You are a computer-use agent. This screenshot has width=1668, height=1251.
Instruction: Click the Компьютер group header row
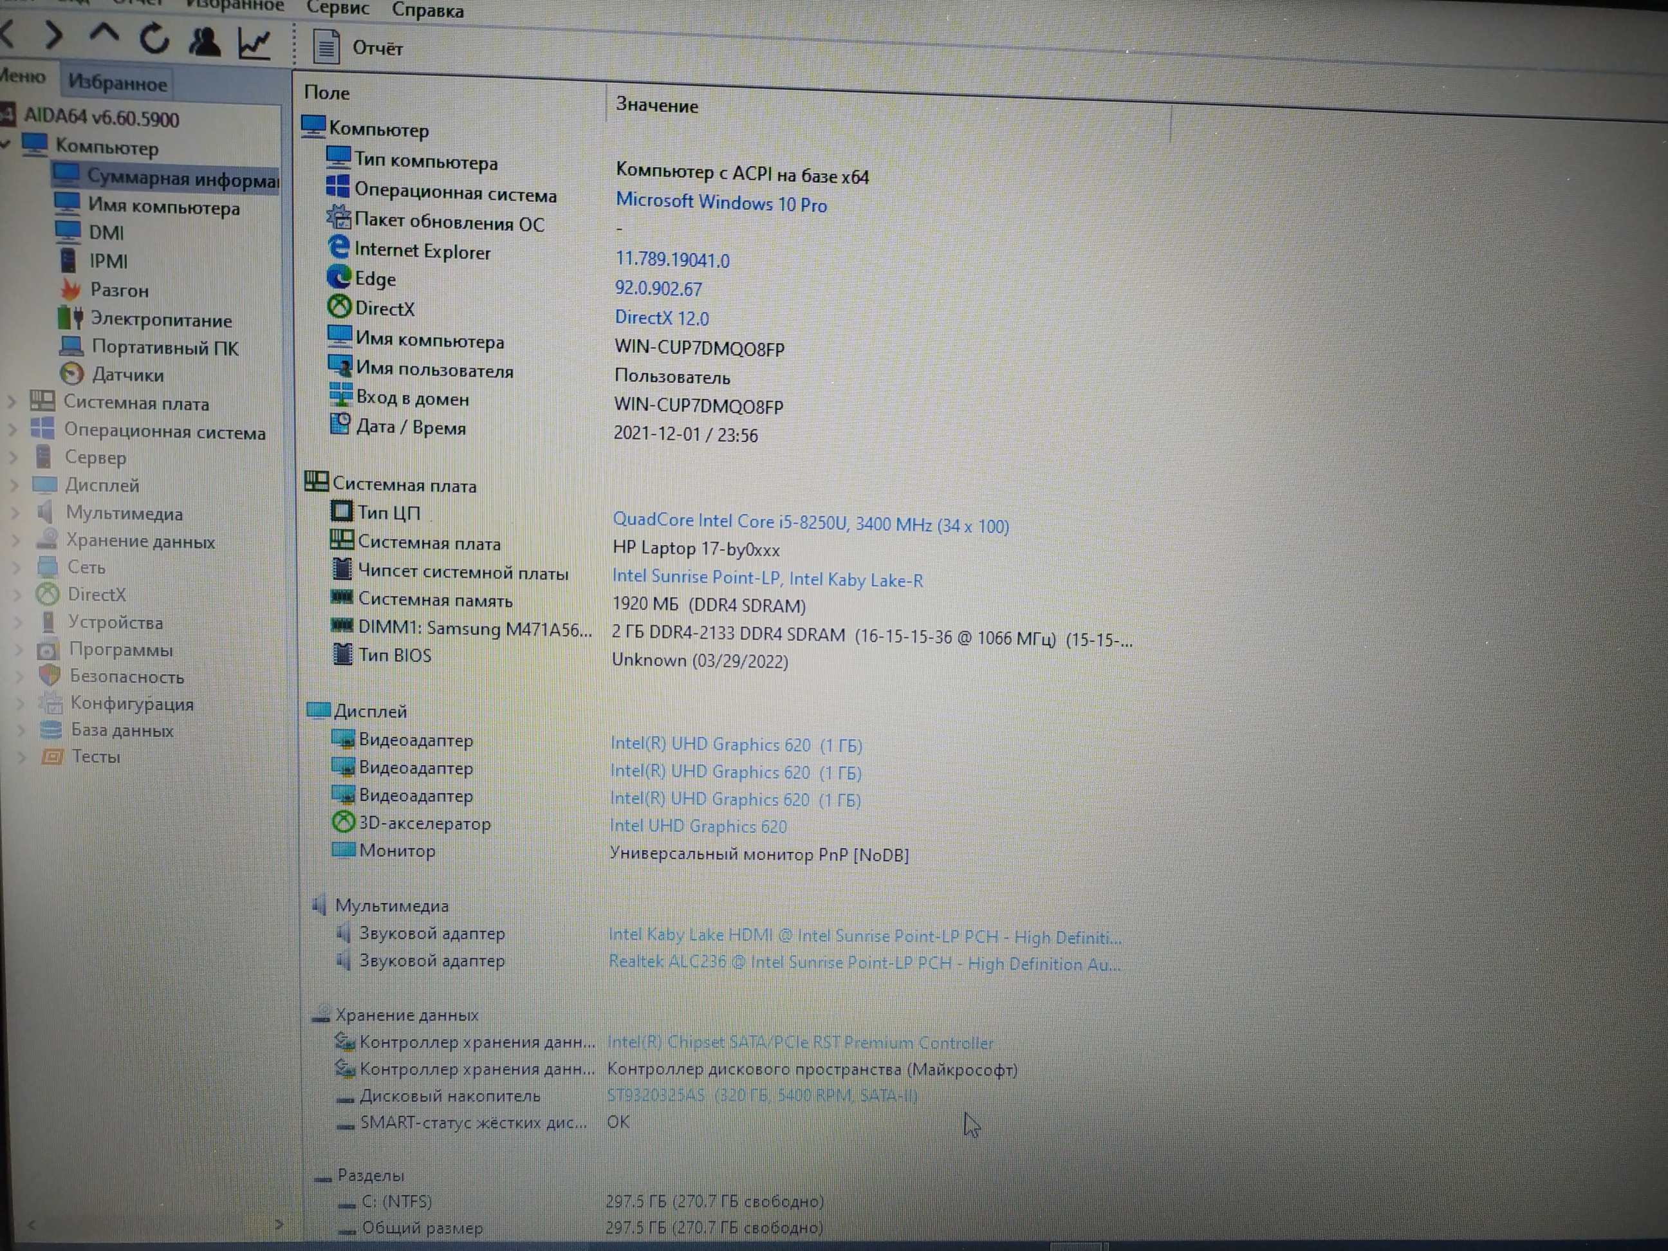366,128
